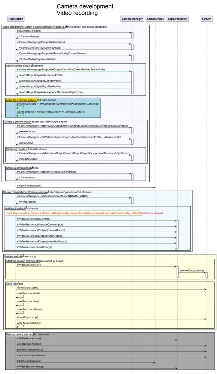Image resolution: width=217 pixels, height=374 pixels.
Task: Click the 'Preview and video recording' frame label
Action: (x=20, y=257)
